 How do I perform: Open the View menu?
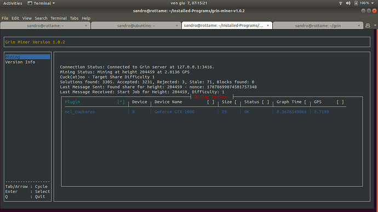tap(27, 18)
